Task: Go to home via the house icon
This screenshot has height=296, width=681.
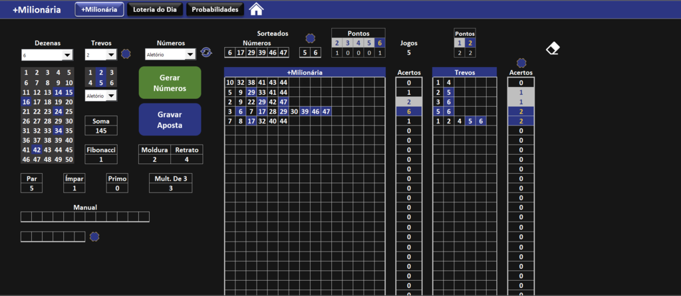Action: click(256, 9)
